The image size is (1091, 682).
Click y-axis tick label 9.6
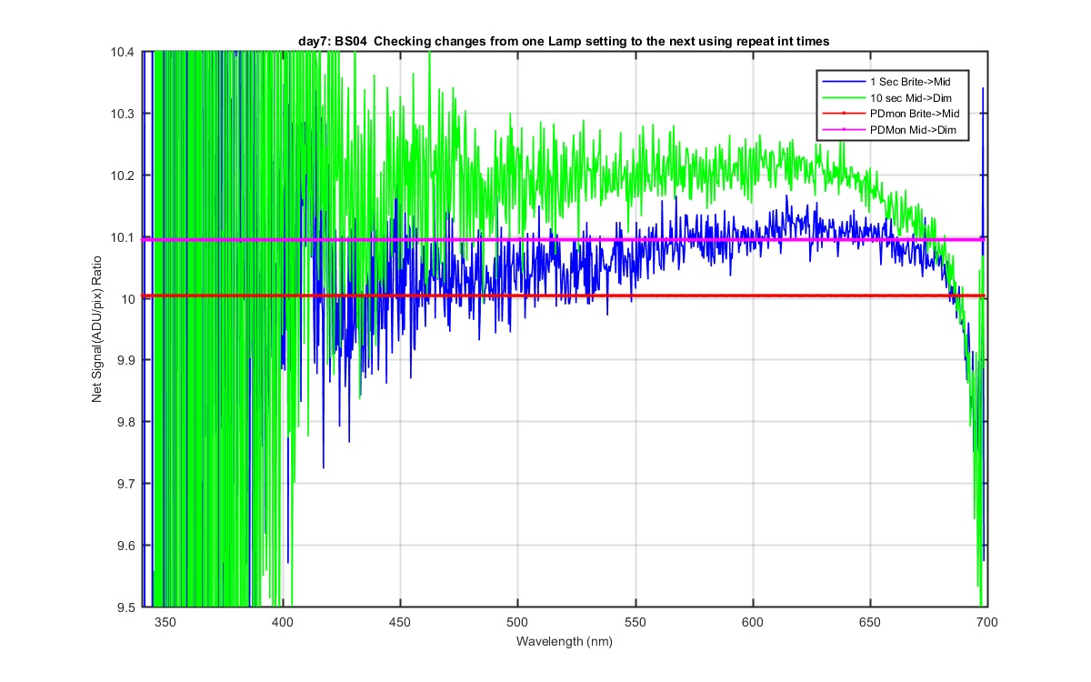pyautogui.click(x=126, y=546)
